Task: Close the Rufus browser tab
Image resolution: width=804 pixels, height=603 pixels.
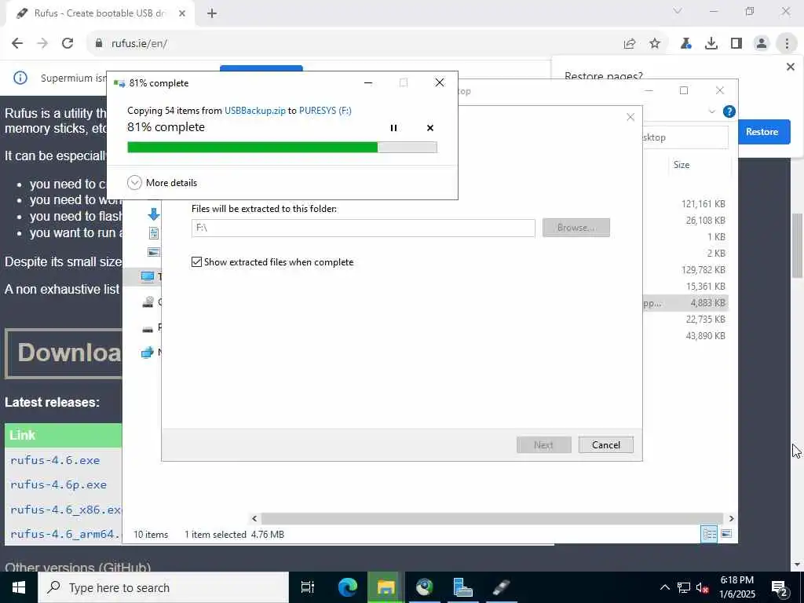Action: [x=182, y=13]
